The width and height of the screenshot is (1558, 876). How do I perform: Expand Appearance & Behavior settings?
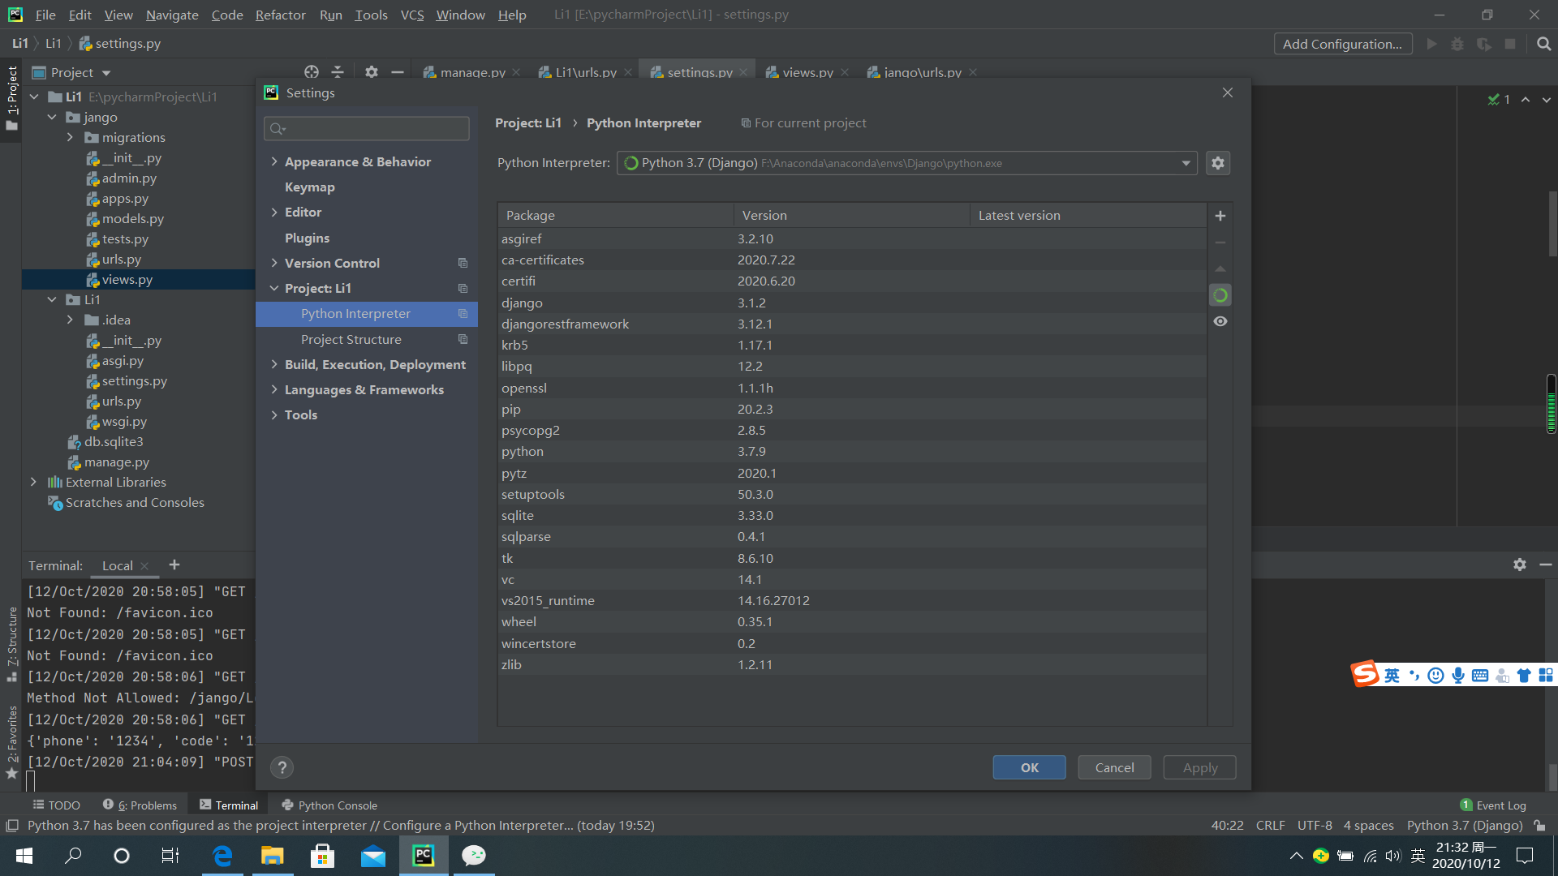(274, 161)
